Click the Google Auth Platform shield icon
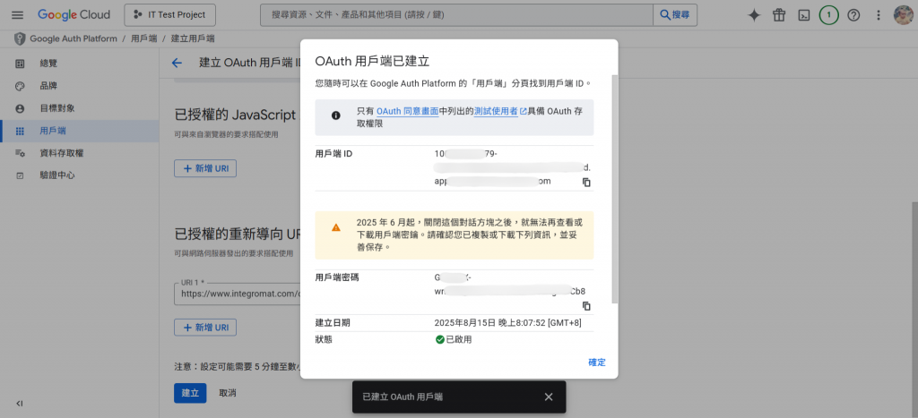This screenshot has height=418, width=918. [20, 38]
